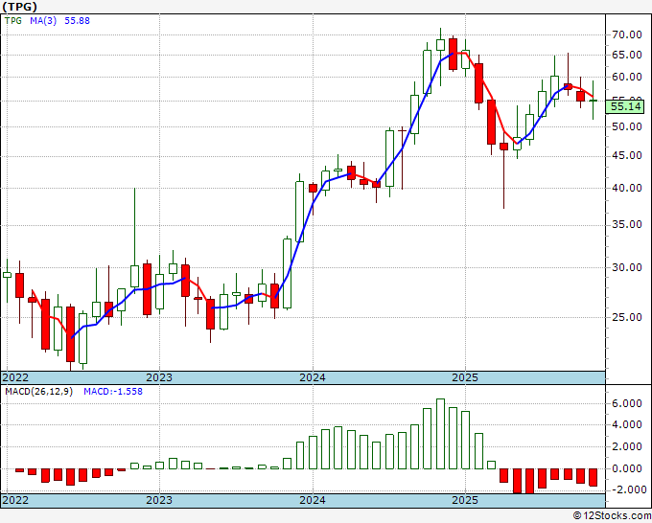Image resolution: width=652 pixels, height=523 pixels.
Task: Click 2025 on the price chart timeline
Action: [x=465, y=377]
